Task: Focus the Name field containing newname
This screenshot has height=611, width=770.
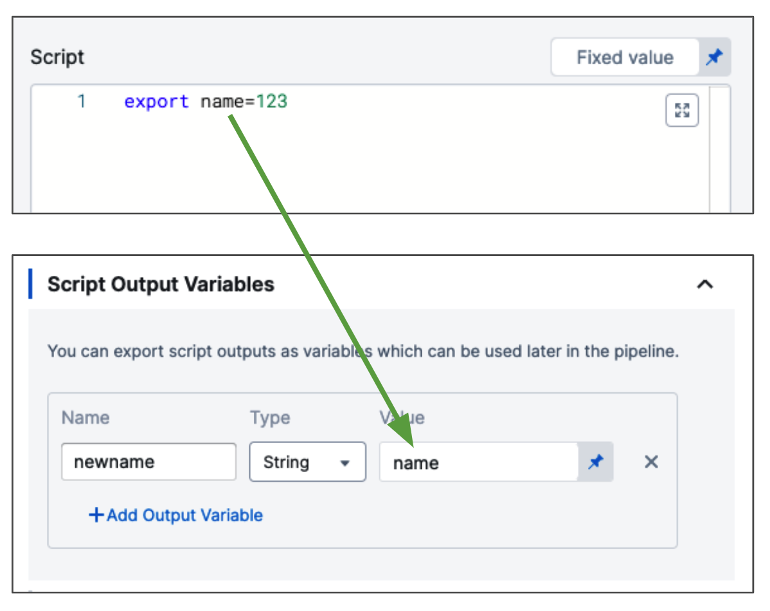Action: (x=148, y=462)
